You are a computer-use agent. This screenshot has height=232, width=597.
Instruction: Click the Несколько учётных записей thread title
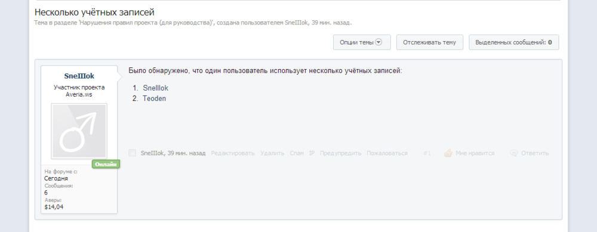[x=94, y=12]
